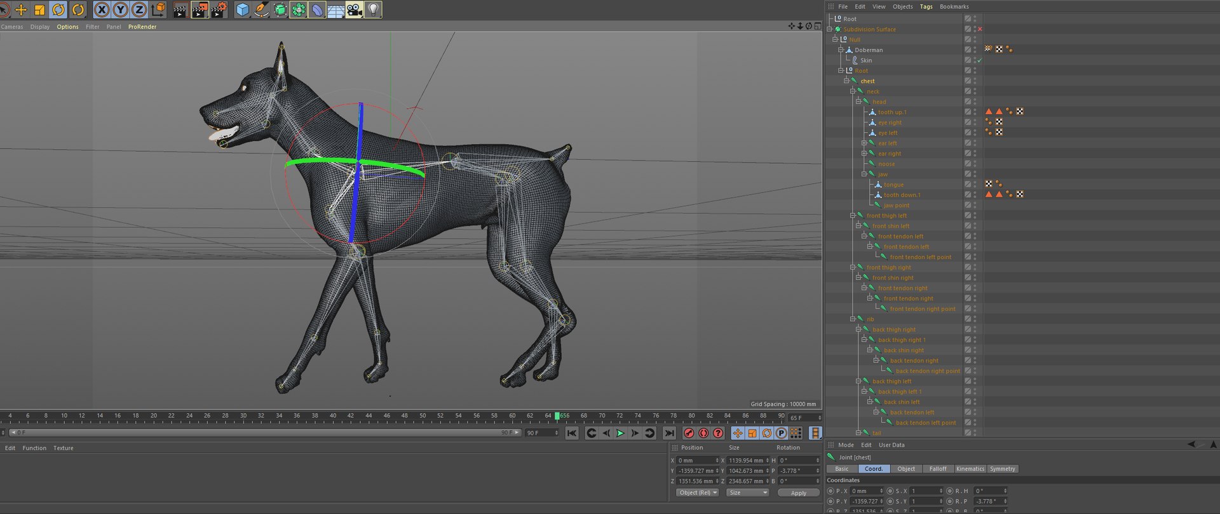The image size is (1220, 514).
Task: Open the Size mode dropdown
Action: pos(748,492)
